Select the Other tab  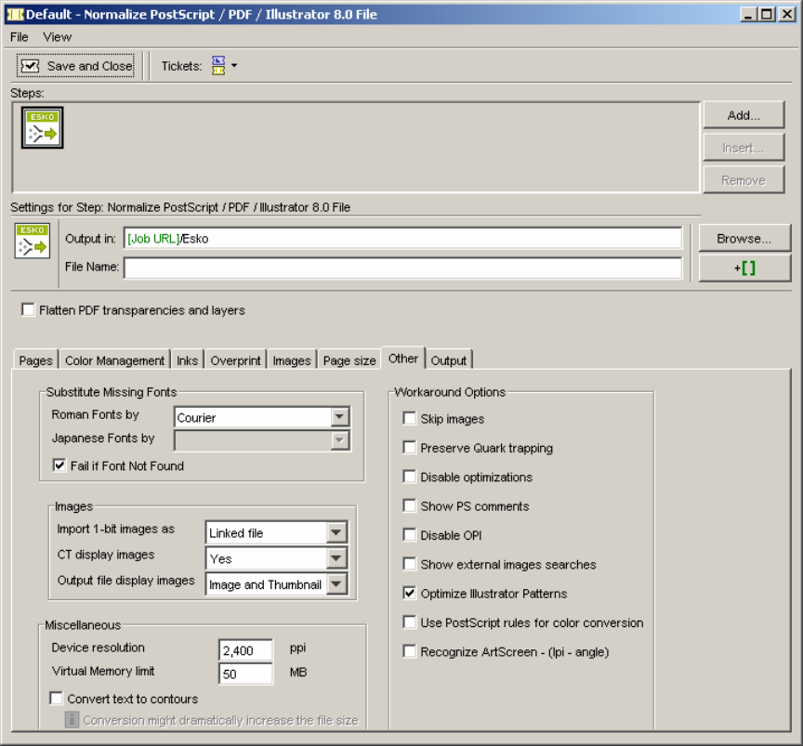[403, 359]
